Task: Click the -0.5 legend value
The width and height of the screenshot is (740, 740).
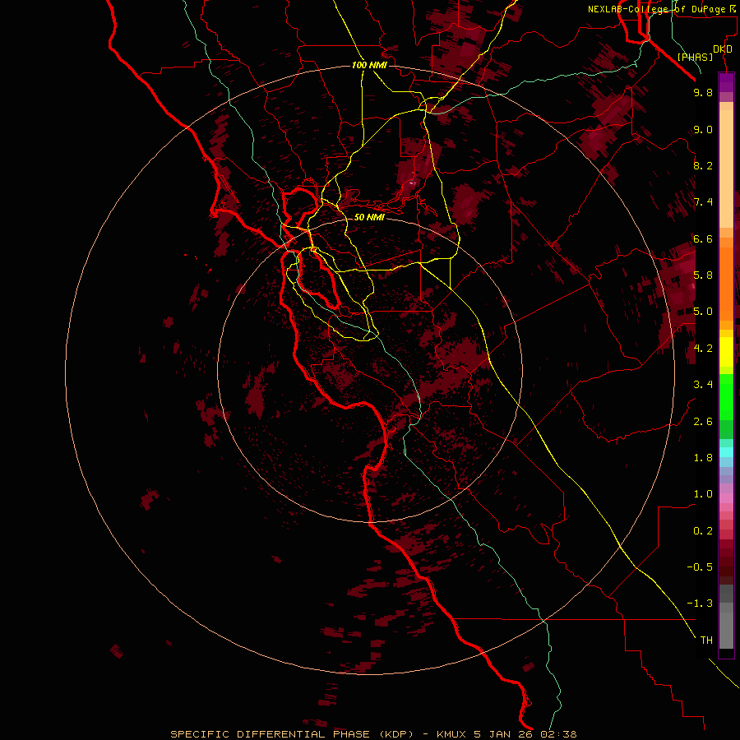Action: click(x=700, y=567)
